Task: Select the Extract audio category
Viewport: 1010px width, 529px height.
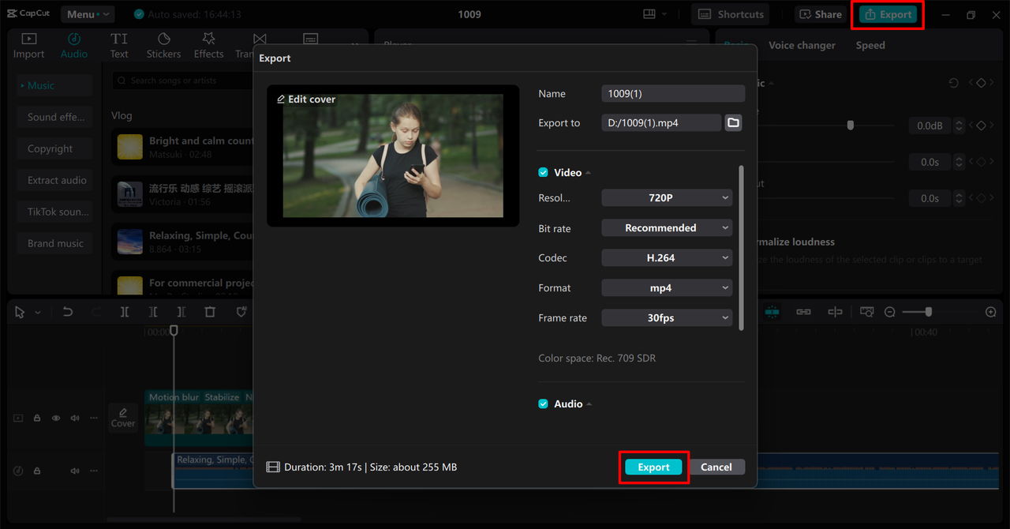Action: (x=54, y=180)
